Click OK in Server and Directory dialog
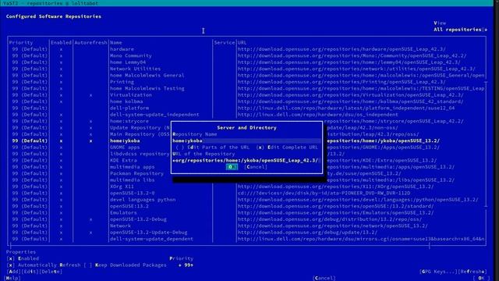 pos(232,166)
